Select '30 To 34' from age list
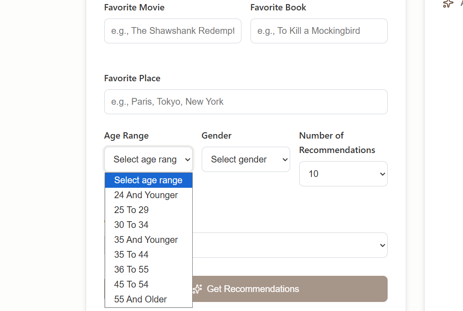Viewport: 463px width, 311px height. (x=131, y=225)
